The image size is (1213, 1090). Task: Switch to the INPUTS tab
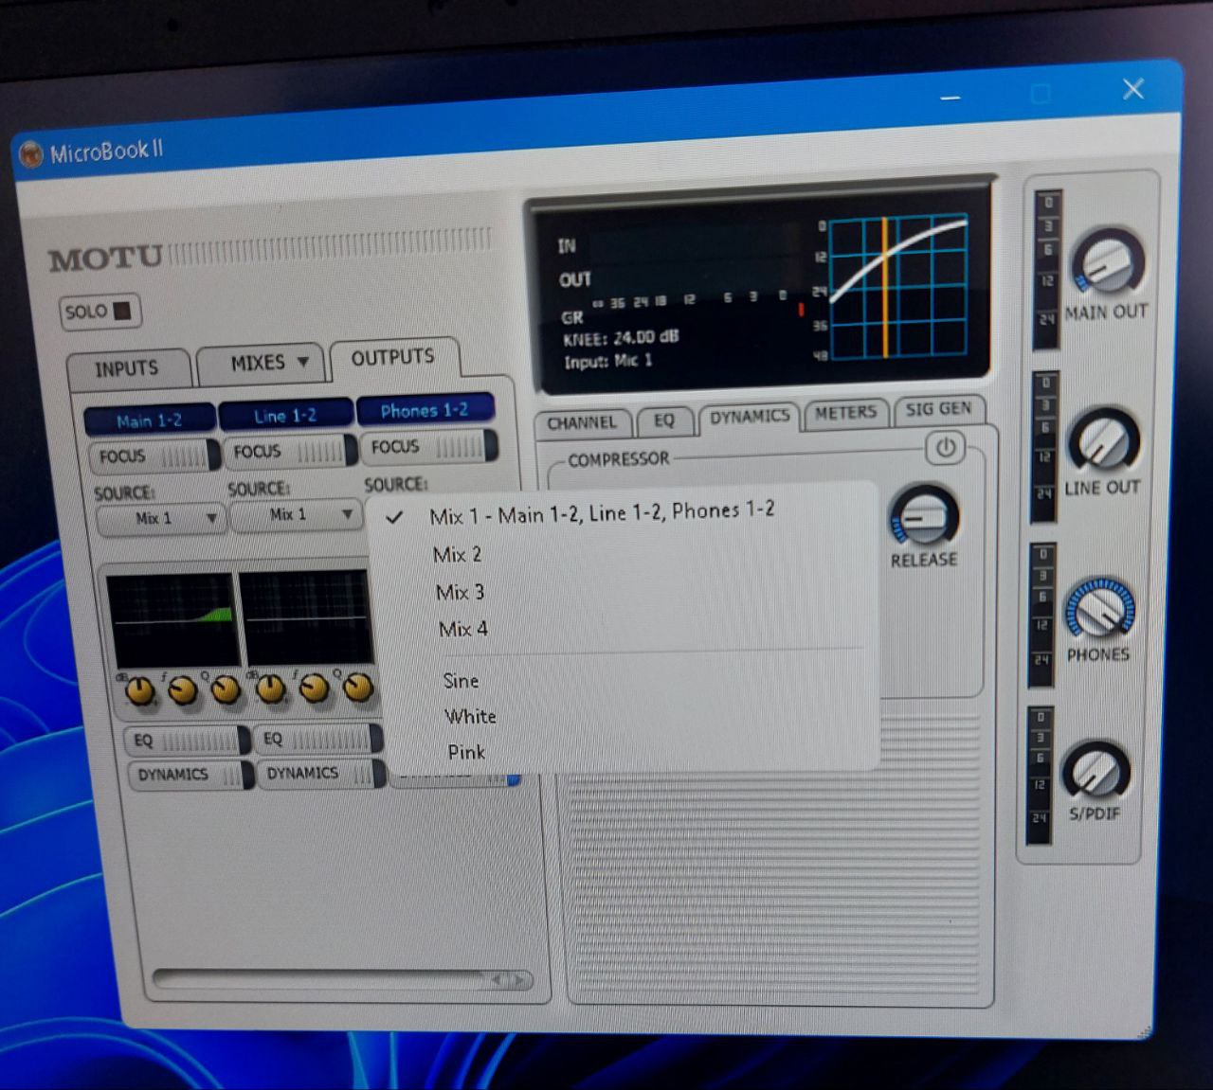127,368
